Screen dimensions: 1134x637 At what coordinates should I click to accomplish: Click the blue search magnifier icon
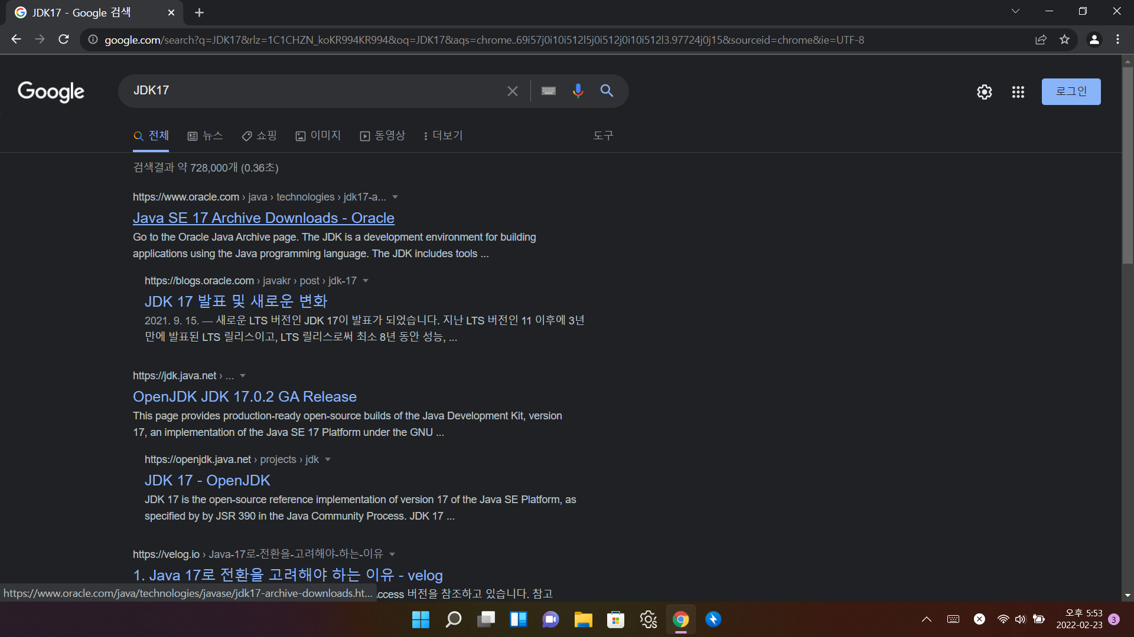point(607,91)
